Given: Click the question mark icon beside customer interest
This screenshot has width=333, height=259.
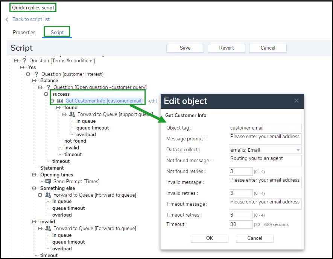Looking at the screenshot, I should (x=36, y=74).
